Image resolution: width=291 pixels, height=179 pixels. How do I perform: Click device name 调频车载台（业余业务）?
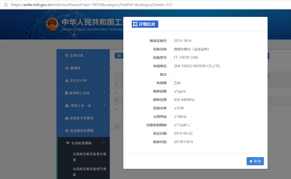pos(191,49)
